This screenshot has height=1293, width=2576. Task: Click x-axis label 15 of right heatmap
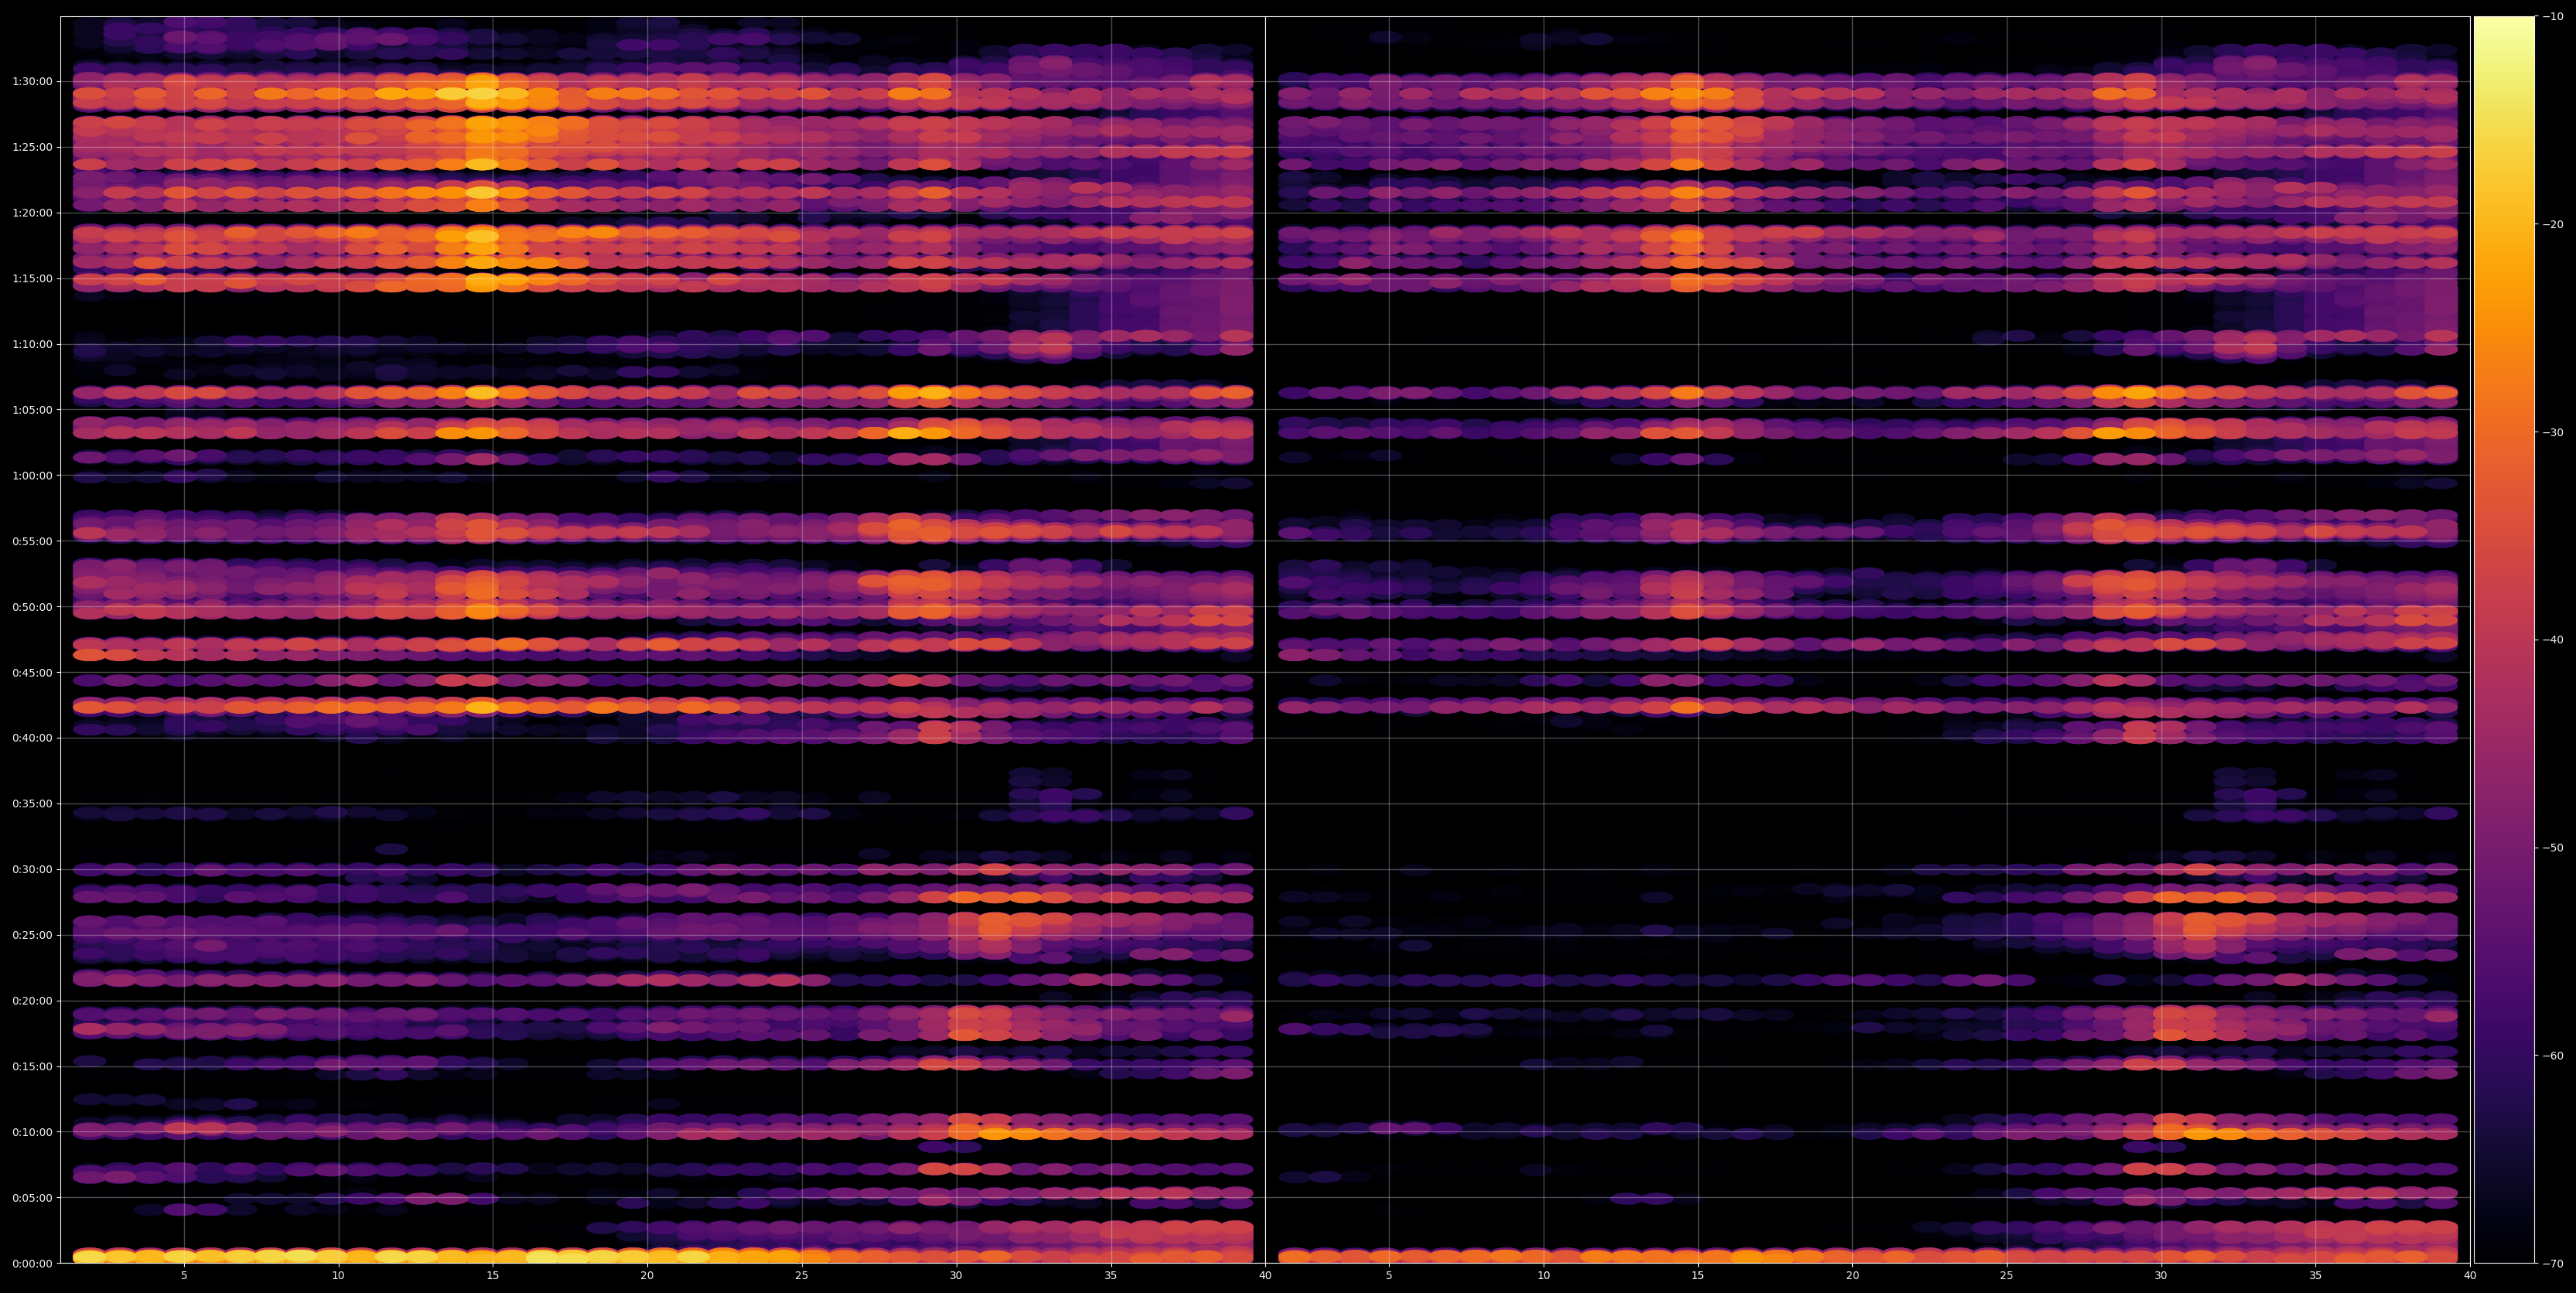click(1698, 1276)
